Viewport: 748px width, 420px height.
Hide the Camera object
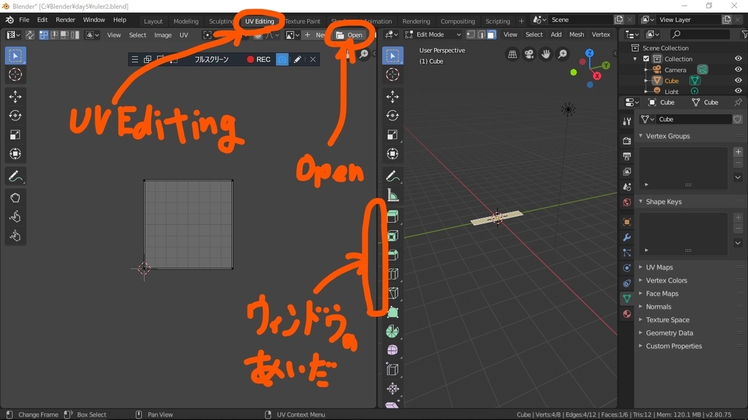[x=739, y=70]
